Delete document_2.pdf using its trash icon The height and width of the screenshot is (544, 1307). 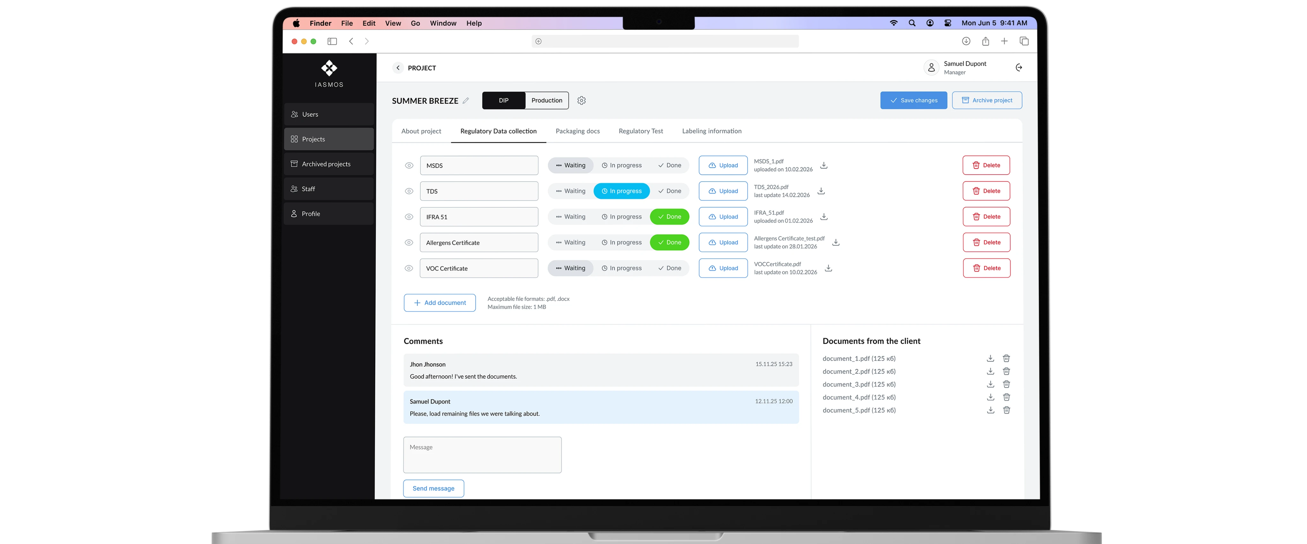click(1006, 371)
